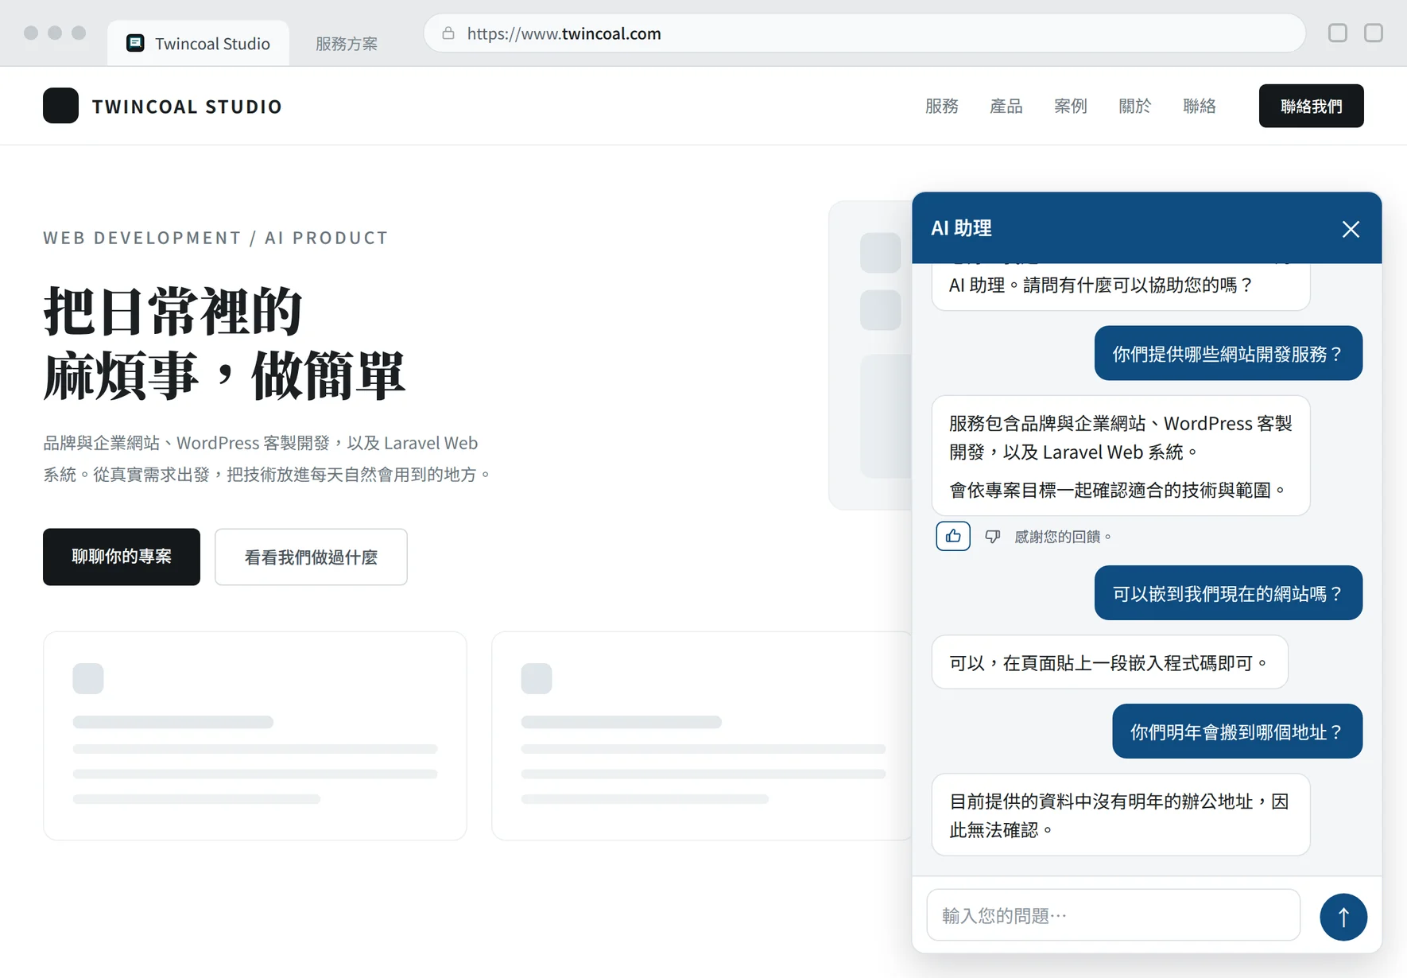
Task: Focus the 輸入您的問題 chat input field
Action: (1114, 915)
